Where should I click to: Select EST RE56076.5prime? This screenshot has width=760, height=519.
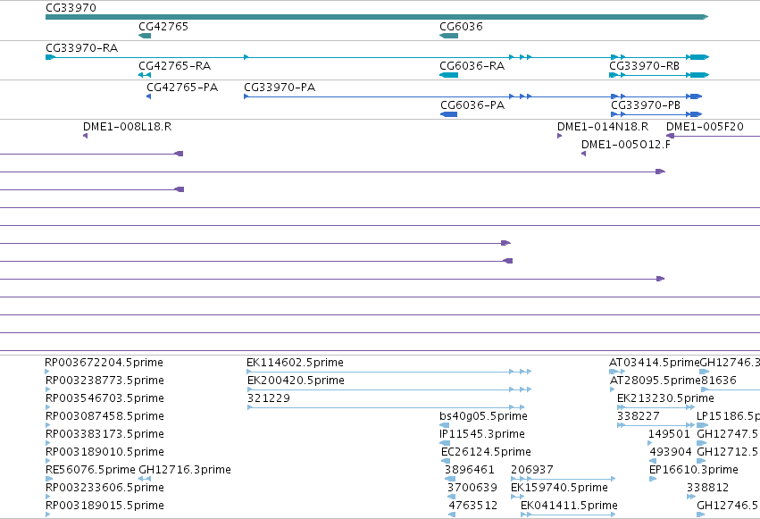click(x=49, y=479)
